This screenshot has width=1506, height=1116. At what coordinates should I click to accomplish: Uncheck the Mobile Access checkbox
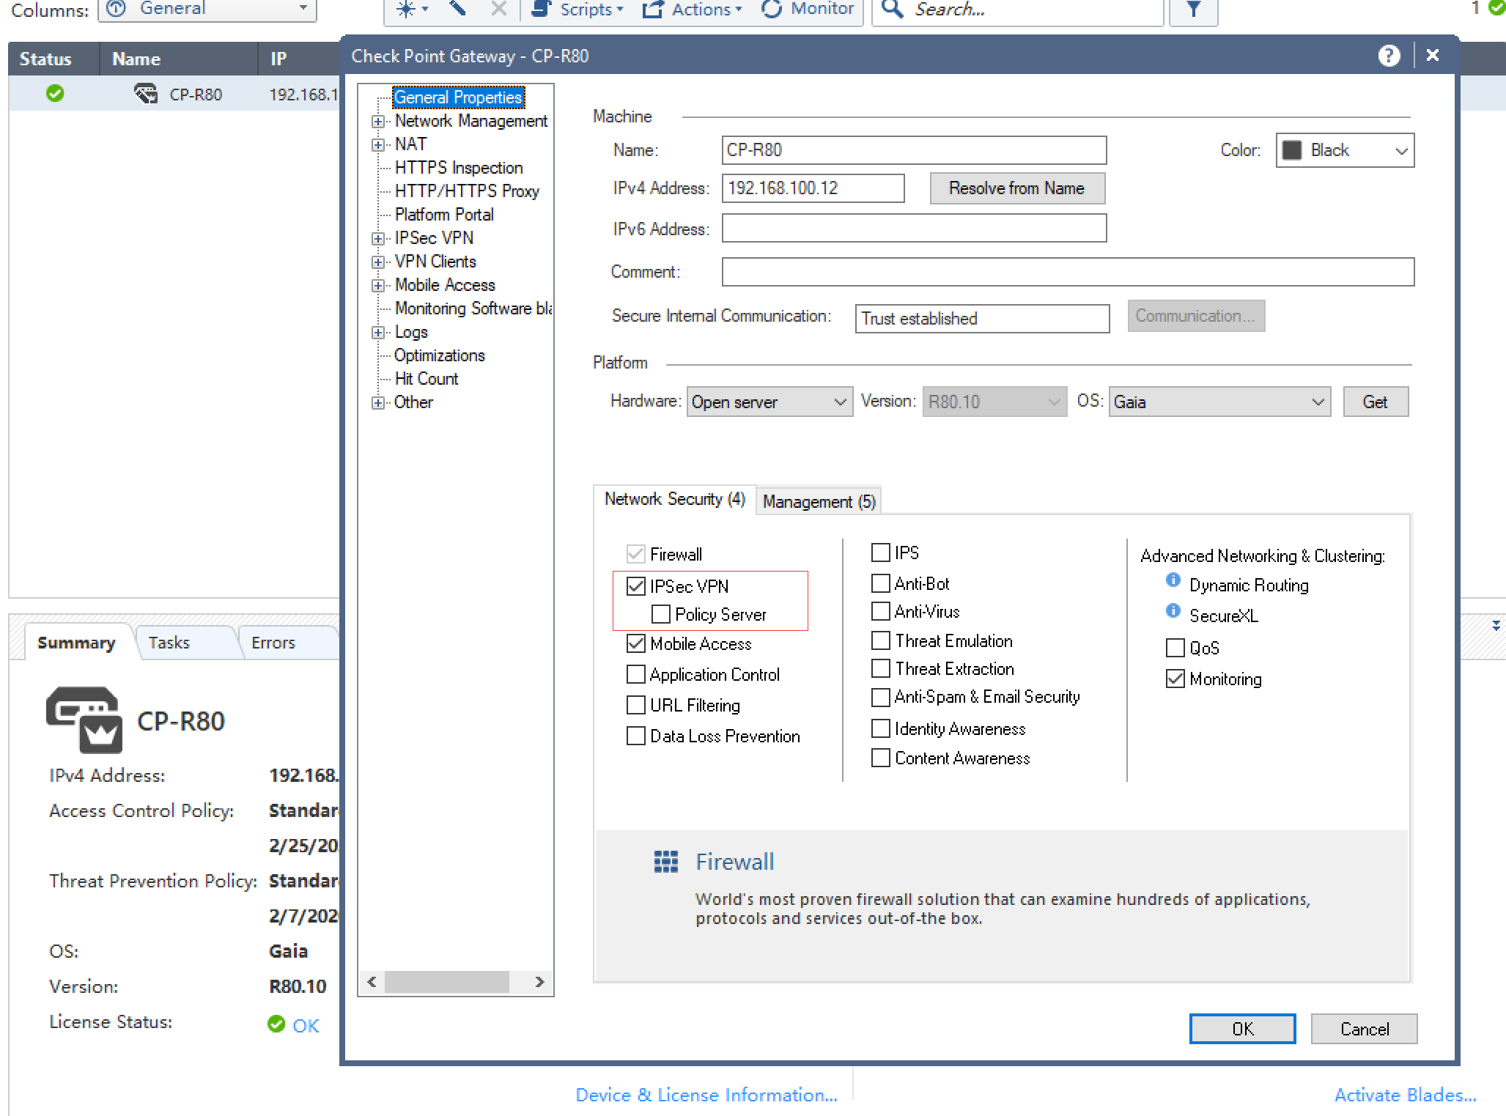click(x=636, y=643)
